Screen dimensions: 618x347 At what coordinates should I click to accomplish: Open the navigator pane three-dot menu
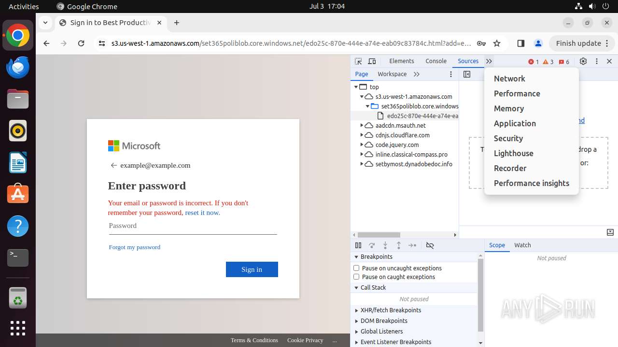point(451,74)
